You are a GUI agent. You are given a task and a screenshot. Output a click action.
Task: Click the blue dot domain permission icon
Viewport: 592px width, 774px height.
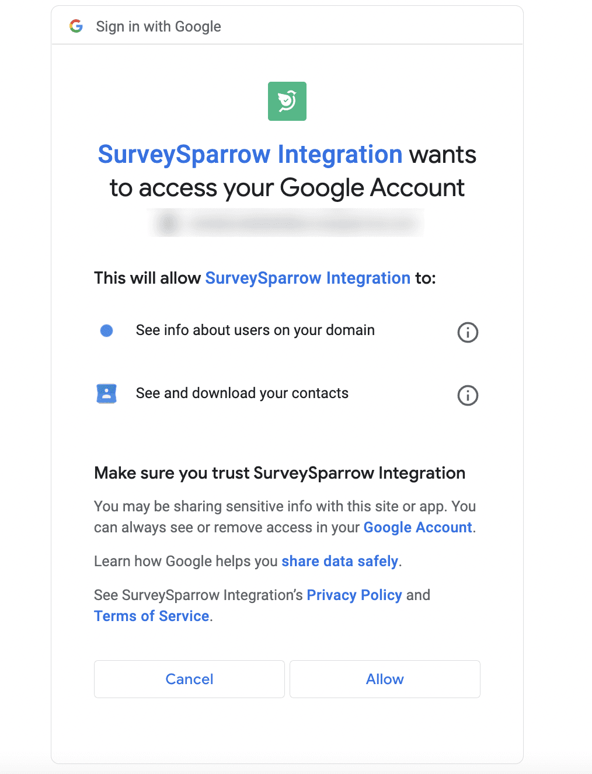106,330
